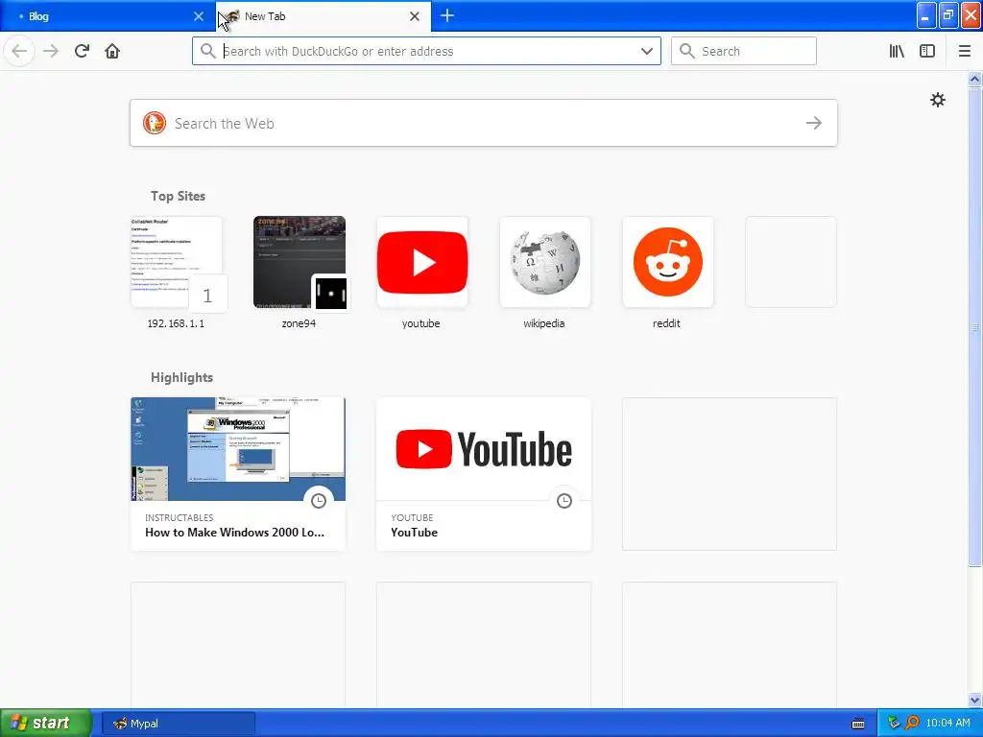Open the reddit top site tile
Viewport: 983px width, 737px height.
668,262
